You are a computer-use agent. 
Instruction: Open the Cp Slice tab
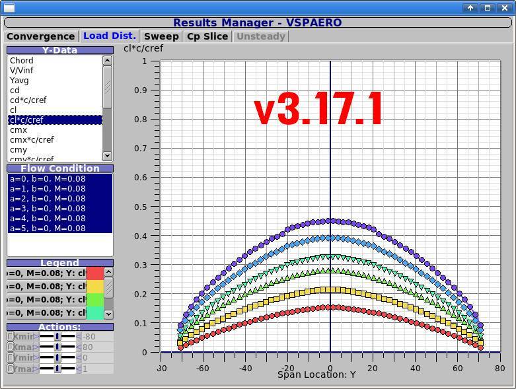click(207, 36)
